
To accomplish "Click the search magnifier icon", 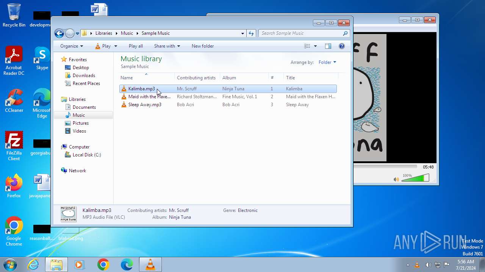I will 345,33.
